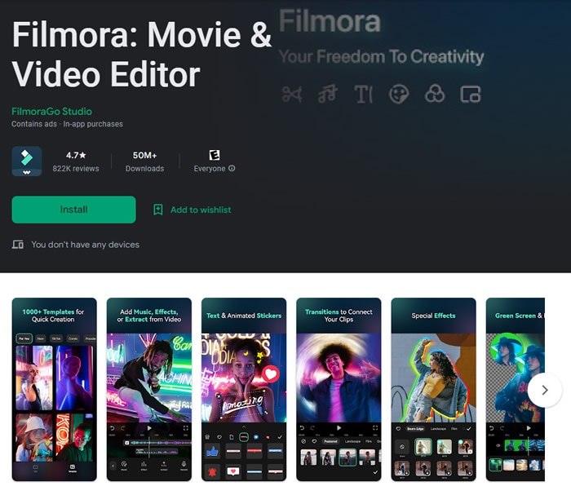
Task: Click the green Install button
Action: pos(73,210)
